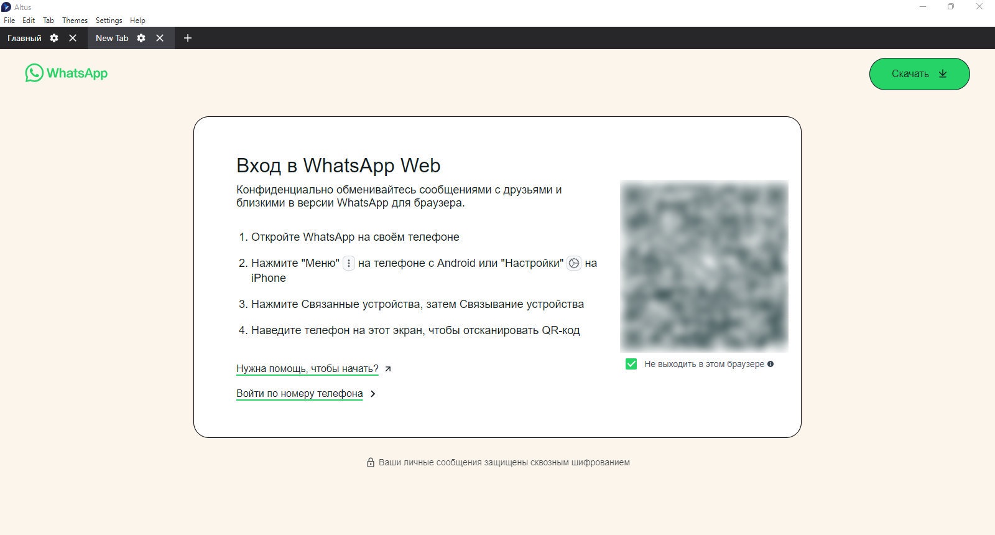Click the step about scanning the QR-код
The height and width of the screenshot is (535, 995).
[x=415, y=330]
